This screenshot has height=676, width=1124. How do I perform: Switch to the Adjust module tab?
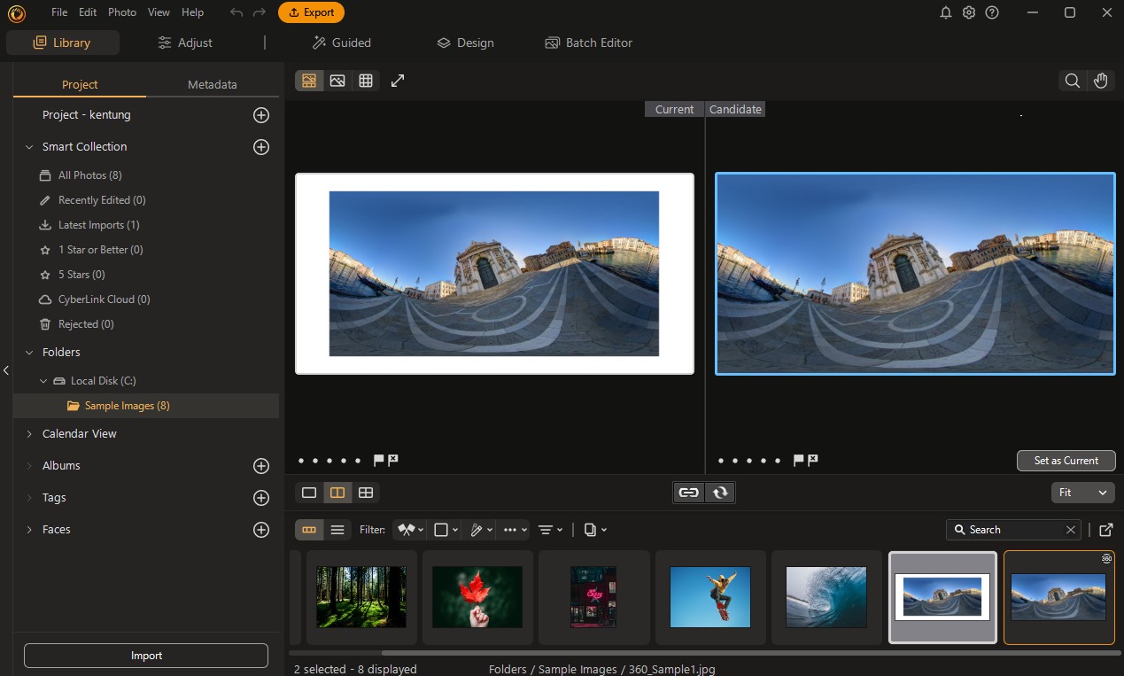[x=185, y=43]
